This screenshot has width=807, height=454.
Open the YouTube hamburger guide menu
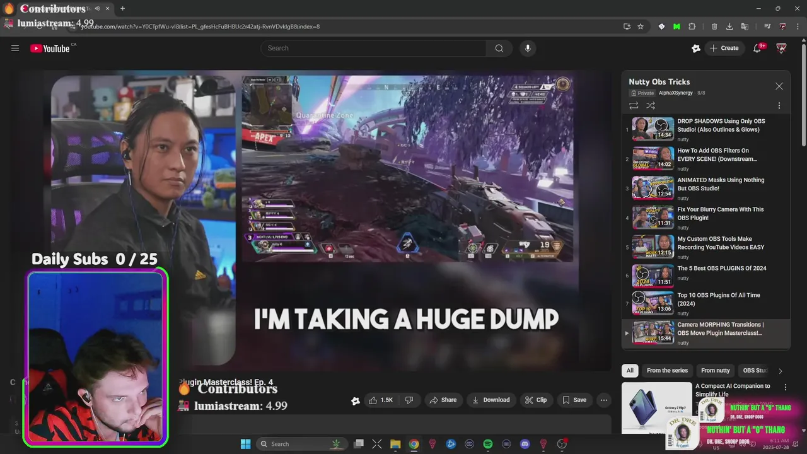tap(15, 48)
